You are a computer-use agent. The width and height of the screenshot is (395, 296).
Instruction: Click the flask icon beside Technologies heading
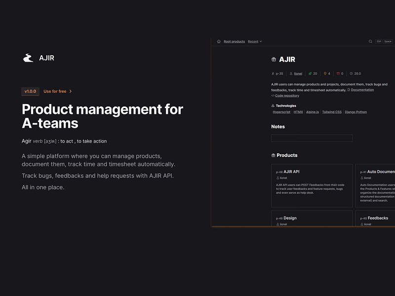(x=273, y=105)
